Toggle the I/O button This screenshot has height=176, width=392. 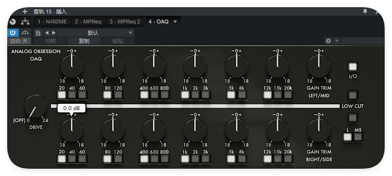(353, 67)
